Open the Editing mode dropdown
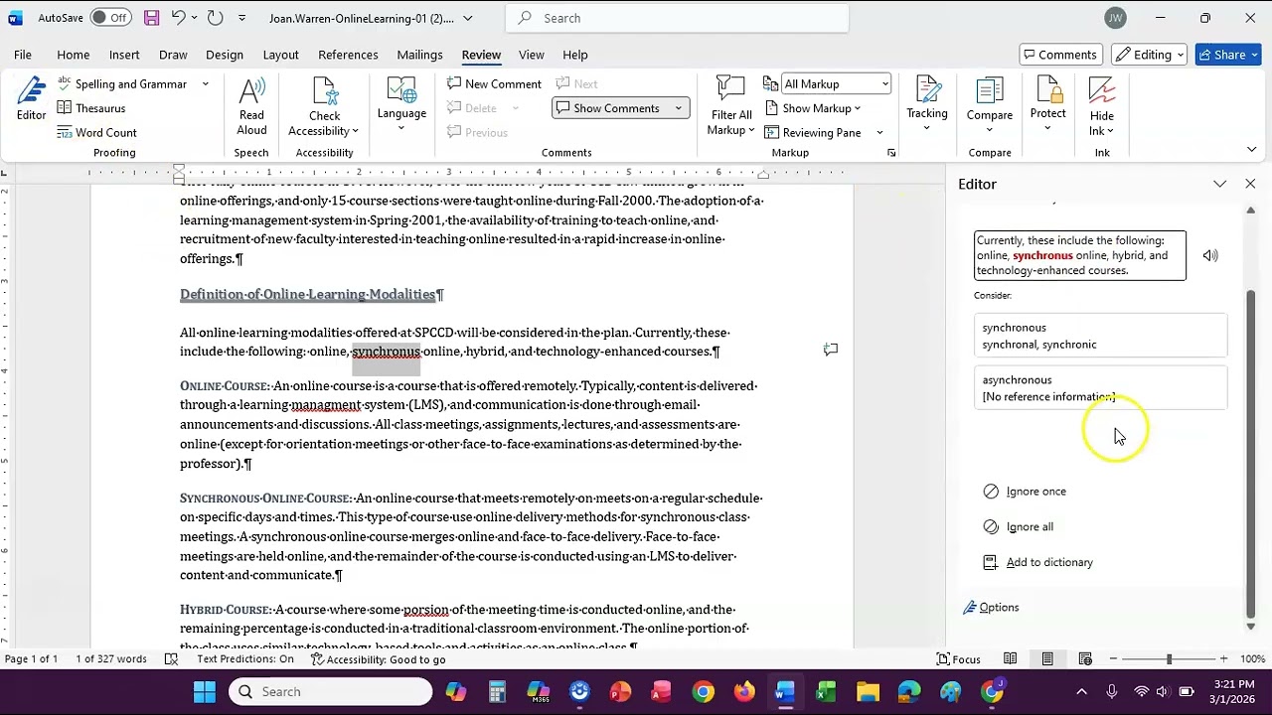The image size is (1272, 715). click(1151, 55)
